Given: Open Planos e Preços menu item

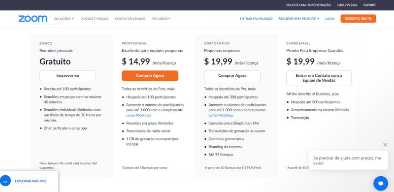Looking at the screenshot, I should tap(95, 19).
